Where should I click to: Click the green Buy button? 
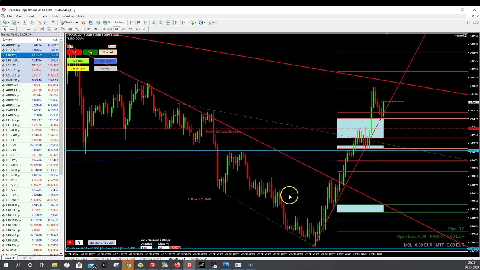point(90,52)
